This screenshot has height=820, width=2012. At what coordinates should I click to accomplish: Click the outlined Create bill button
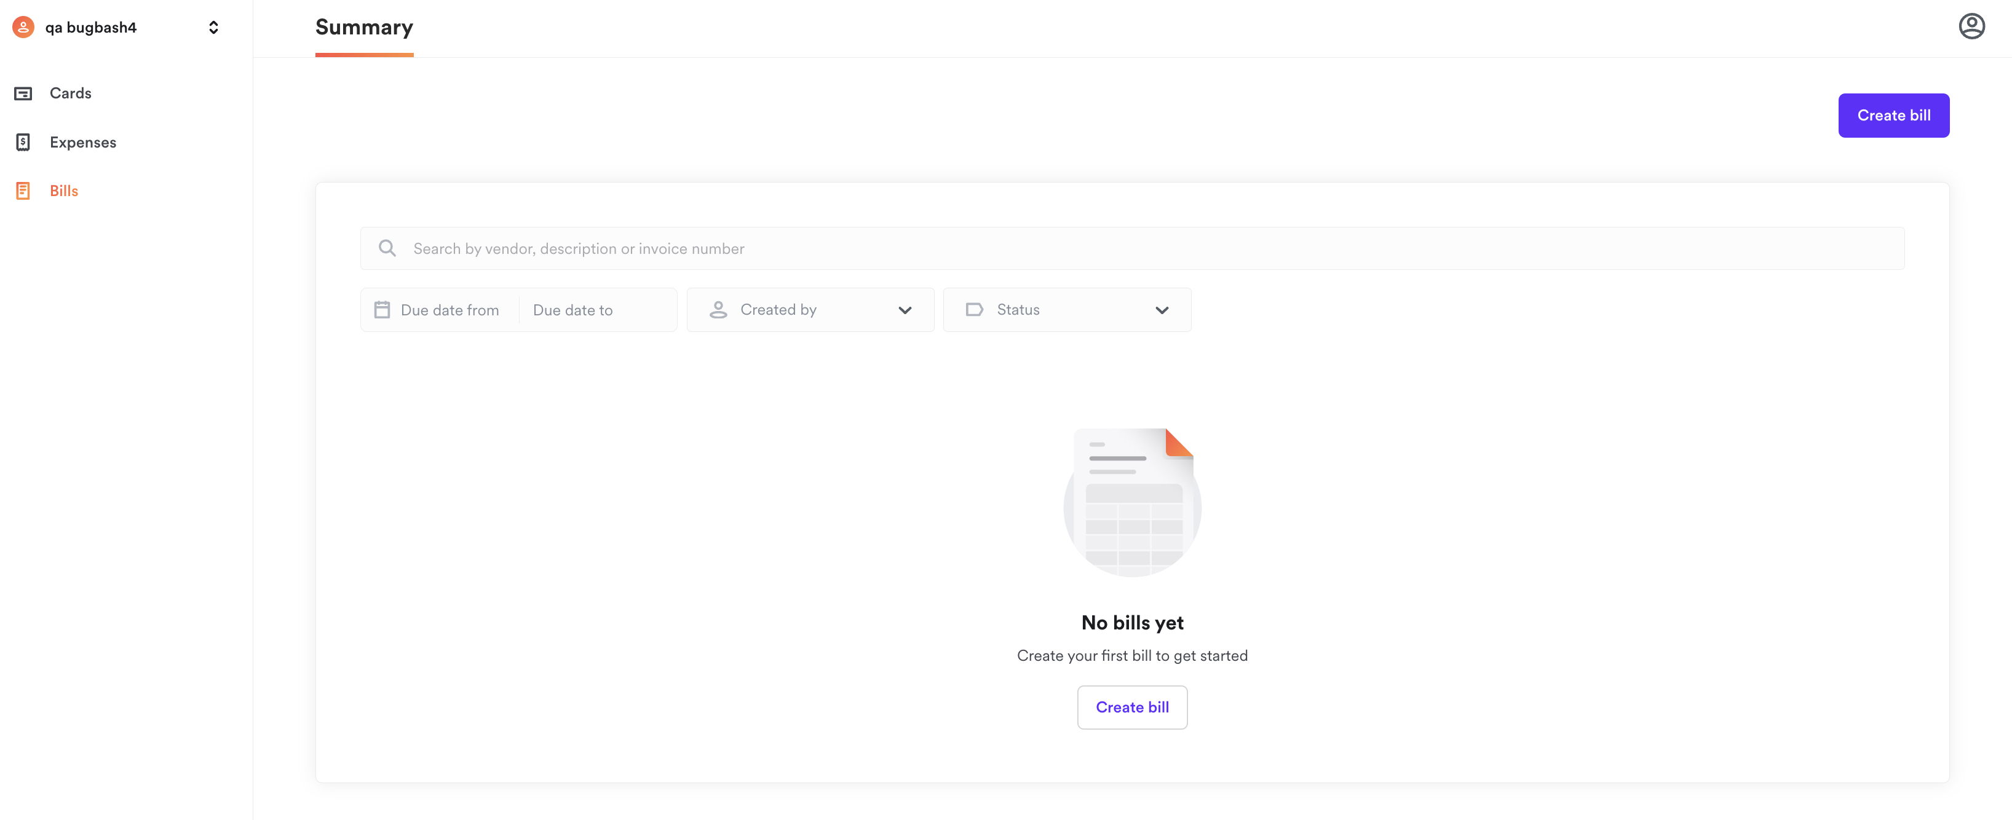coord(1131,707)
